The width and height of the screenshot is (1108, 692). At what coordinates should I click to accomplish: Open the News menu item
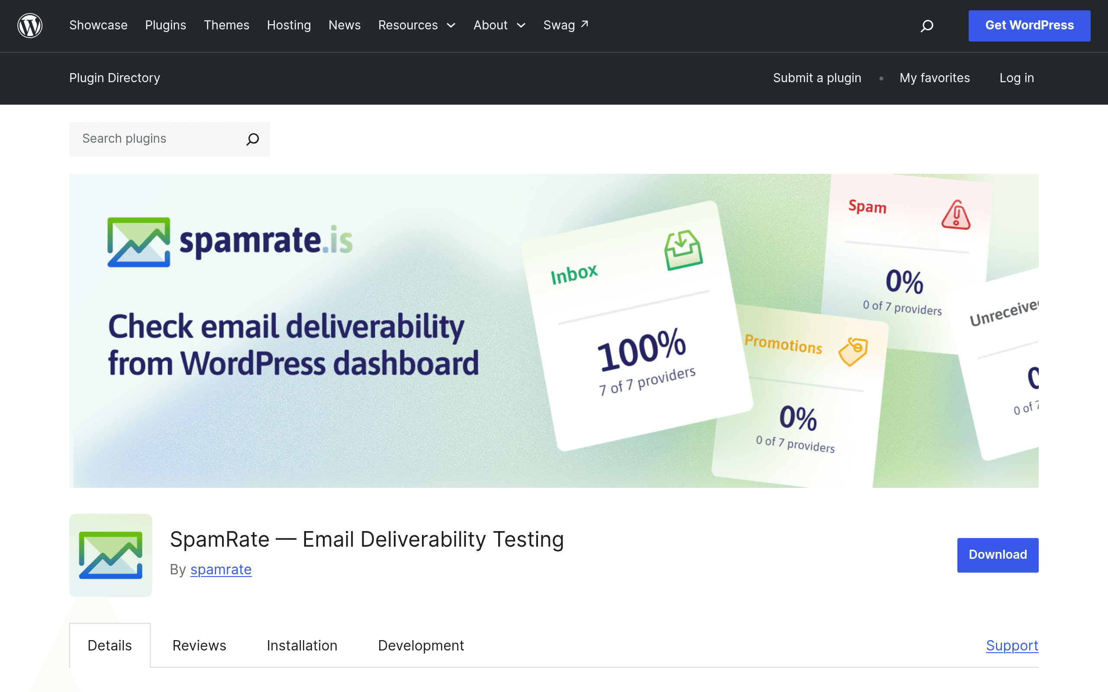pyautogui.click(x=345, y=26)
